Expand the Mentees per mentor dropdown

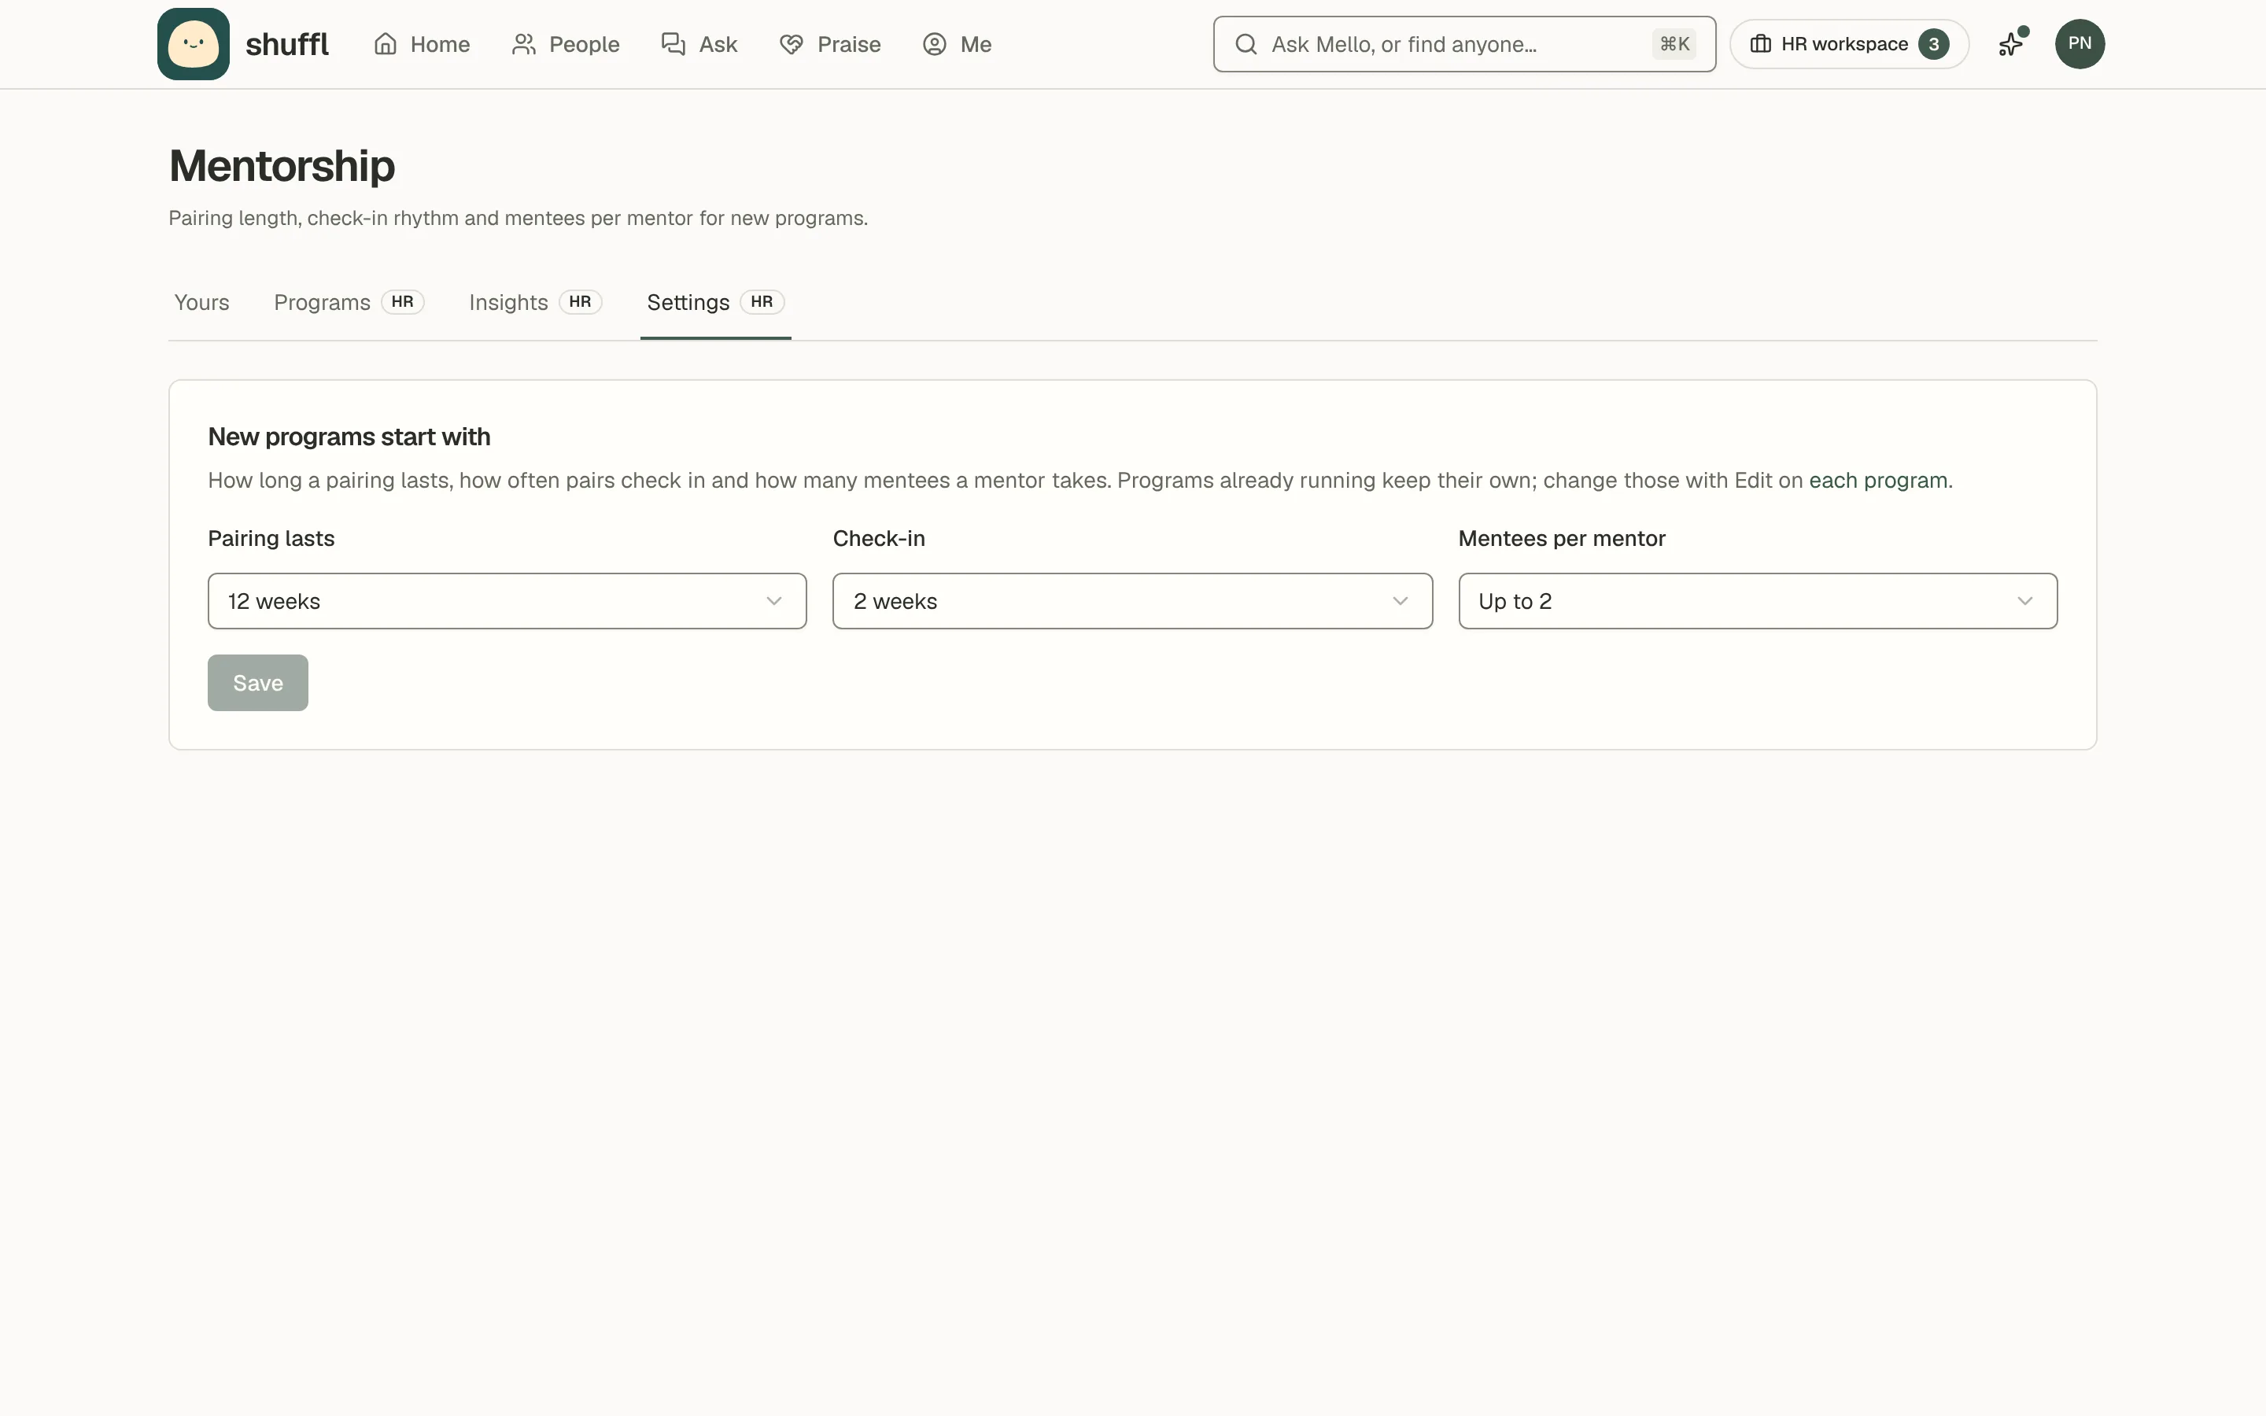[x=1758, y=601]
